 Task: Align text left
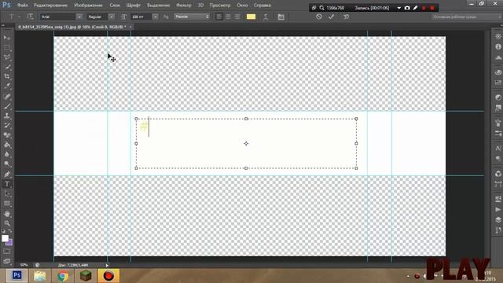219,17
